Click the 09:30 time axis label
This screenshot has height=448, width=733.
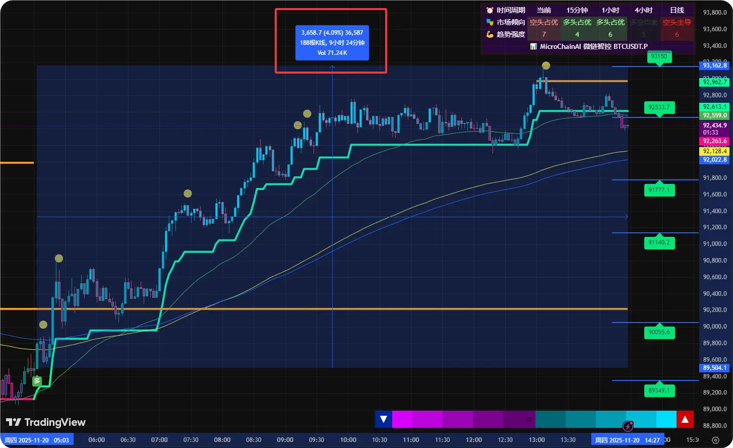point(317,440)
